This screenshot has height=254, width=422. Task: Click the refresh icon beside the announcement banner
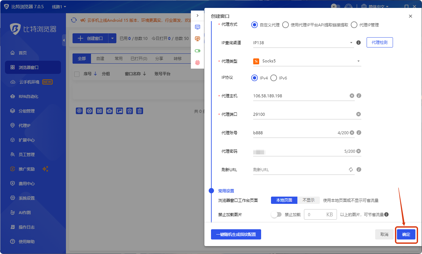(x=74, y=20)
